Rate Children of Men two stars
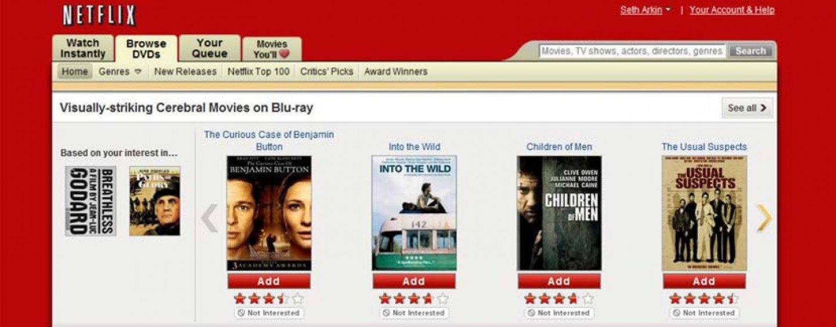 point(545,299)
